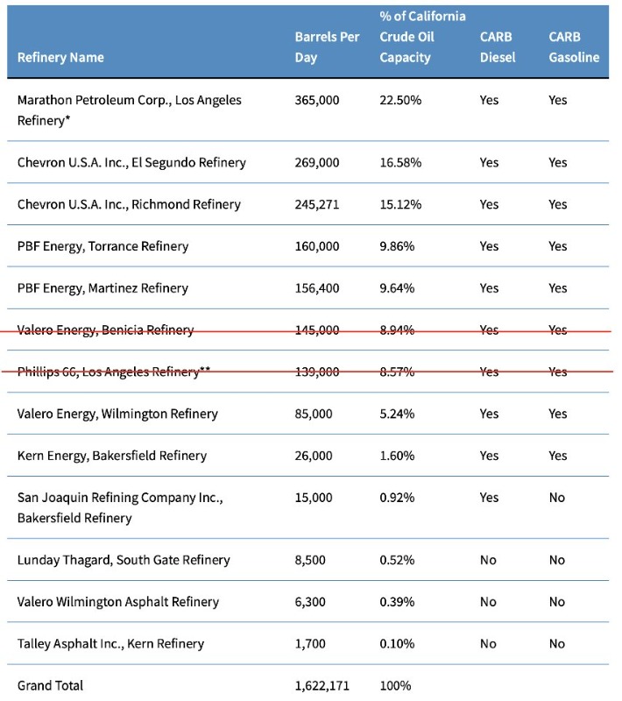Click the 0.39% value for Valero Wilmington Asphalt
Screen dimensions: 622x701
[397, 602]
